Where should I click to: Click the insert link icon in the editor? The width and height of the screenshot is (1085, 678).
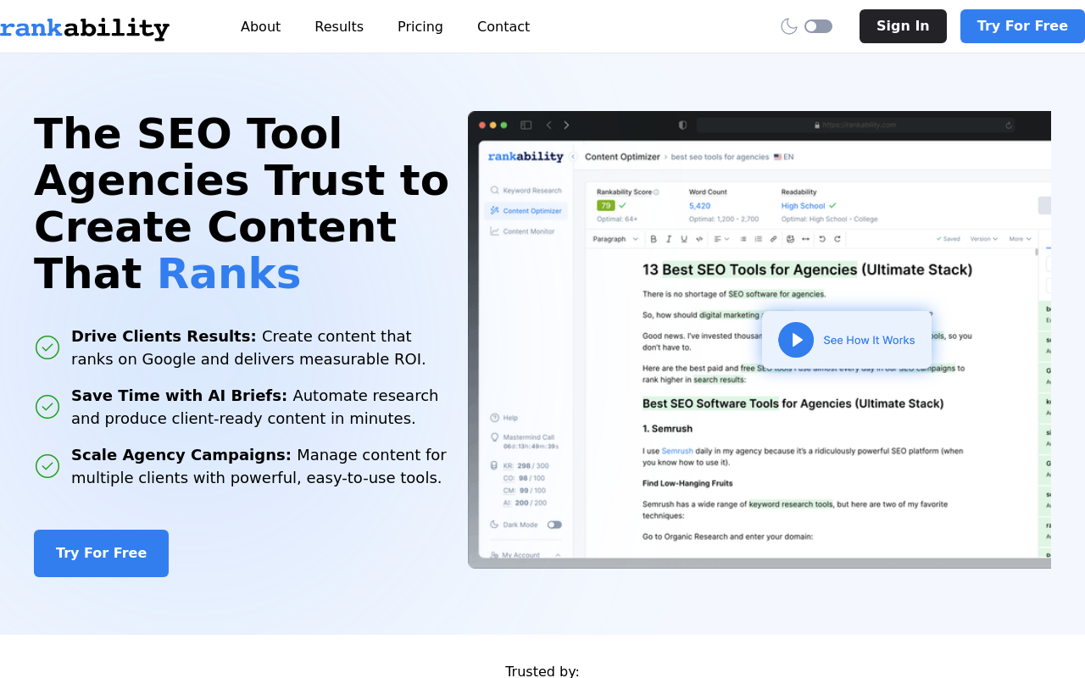773,239
